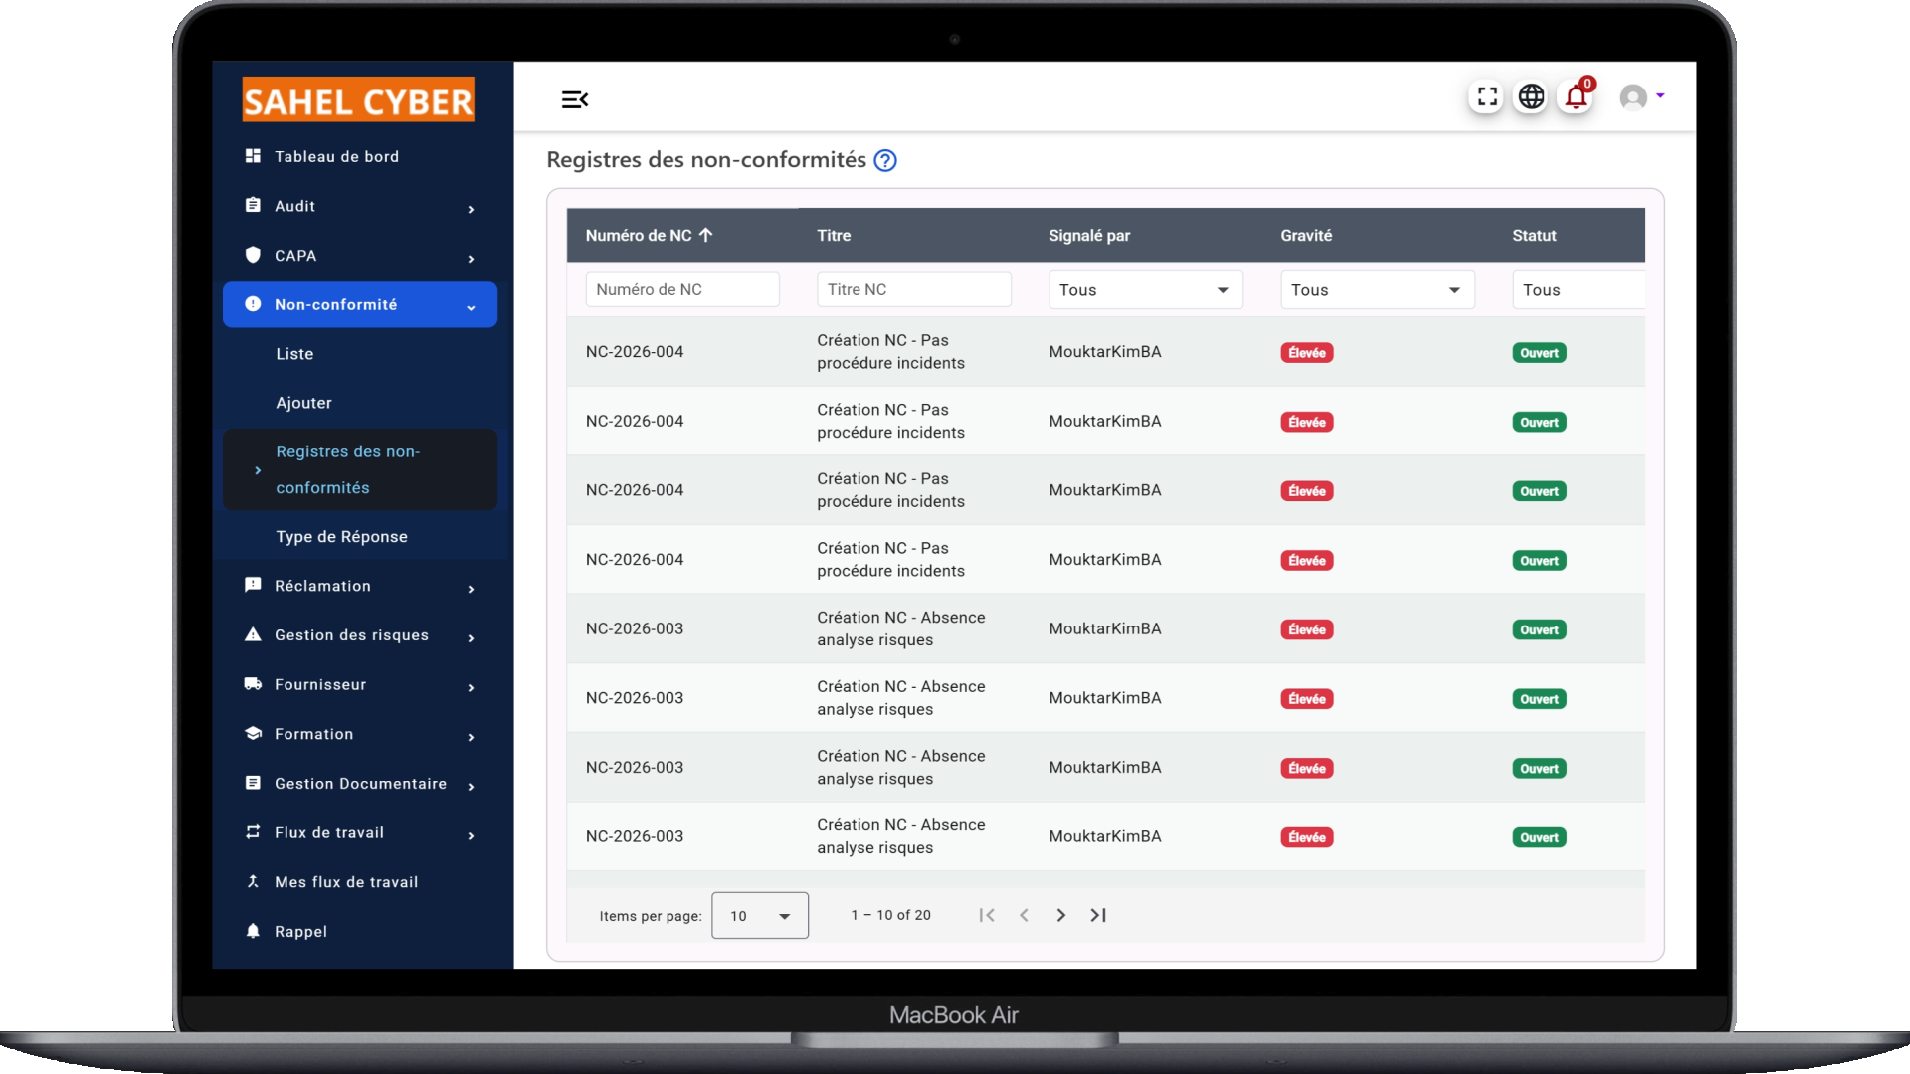Expand the CAPA submenu chevron
The width and height of the screenshot is (1910, 1074).
(x=471, y=259)
